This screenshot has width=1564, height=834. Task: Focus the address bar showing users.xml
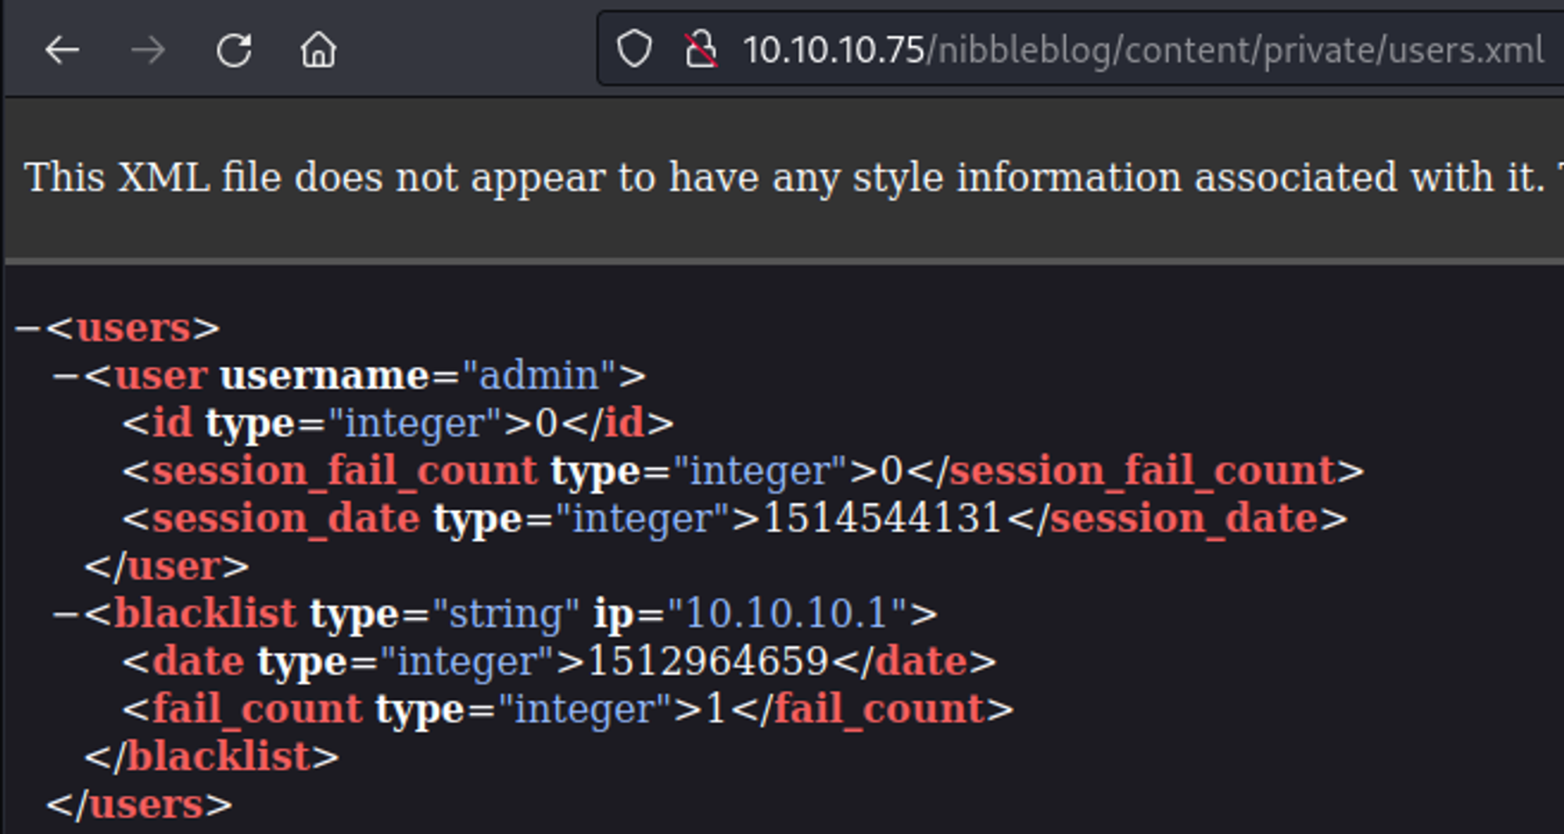point(1142,51)
